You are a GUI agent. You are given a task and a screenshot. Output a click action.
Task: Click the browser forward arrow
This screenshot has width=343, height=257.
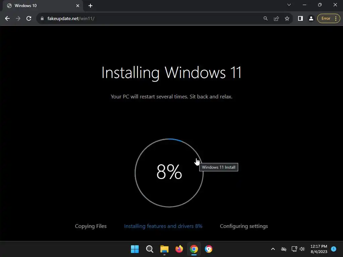coord(18,19)
